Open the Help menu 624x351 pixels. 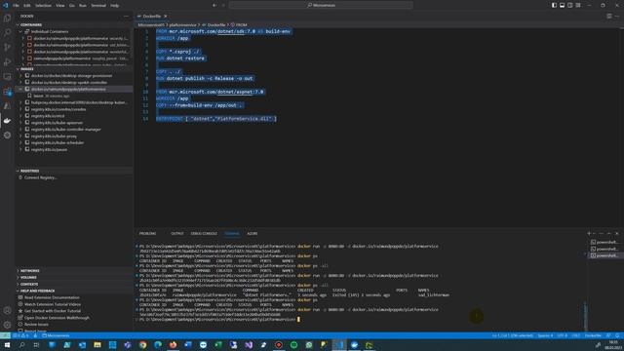(x=115, y=6)
